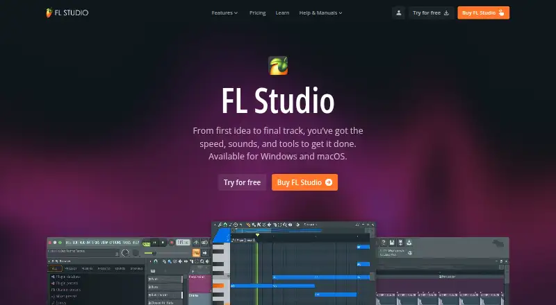Go to the Pricing page
Image resolution: width=556 pixels, height=305 pixels.
tap(257, 12)
